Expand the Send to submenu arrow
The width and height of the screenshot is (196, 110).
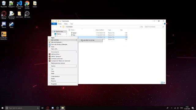pos(76,66)
